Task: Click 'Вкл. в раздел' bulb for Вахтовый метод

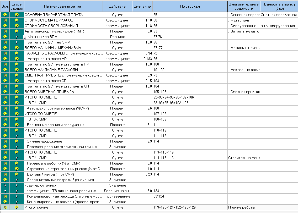Action: pos(17,174)
